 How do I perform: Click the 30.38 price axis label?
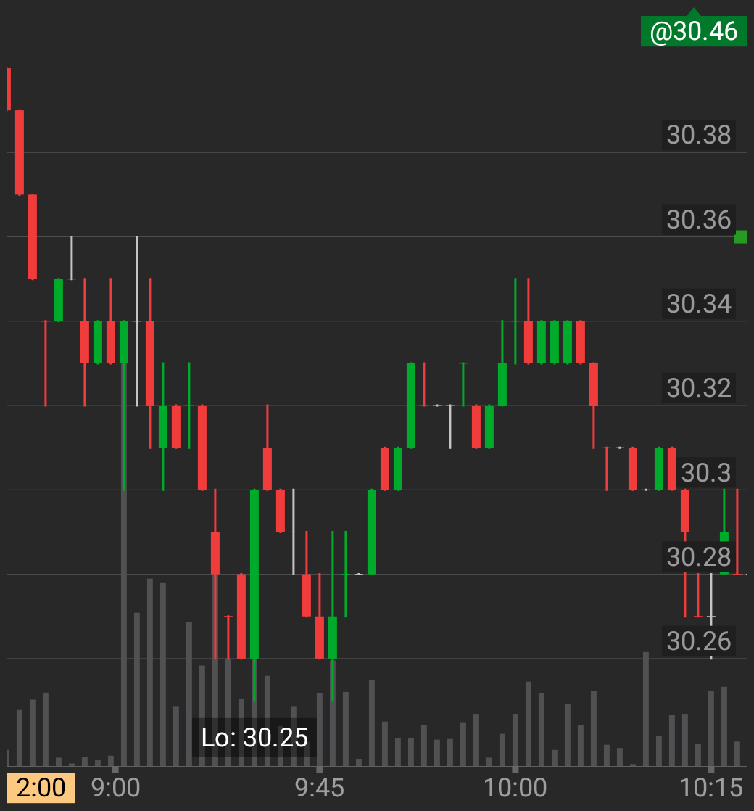[x=698, y=135]
